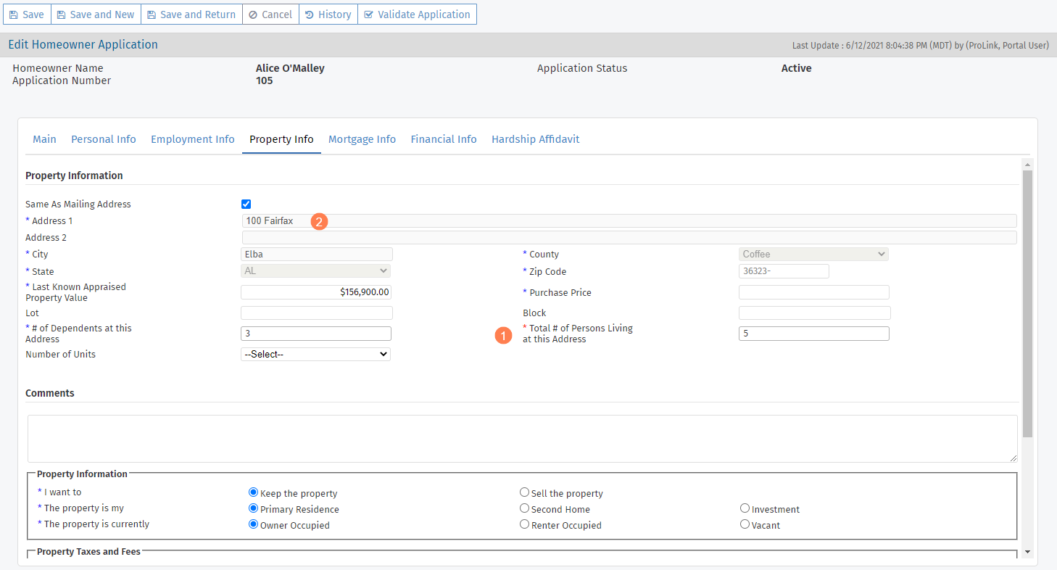Uncheck Same As Mailing Address checkbox
Viewport: 1057px width, 570px height.
pos(246,205)
